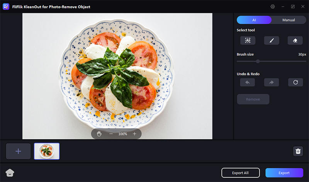The width and height of the screenshot is (309, 182).
Task: Select the Brush tool
Action: (x=272, y=40)
